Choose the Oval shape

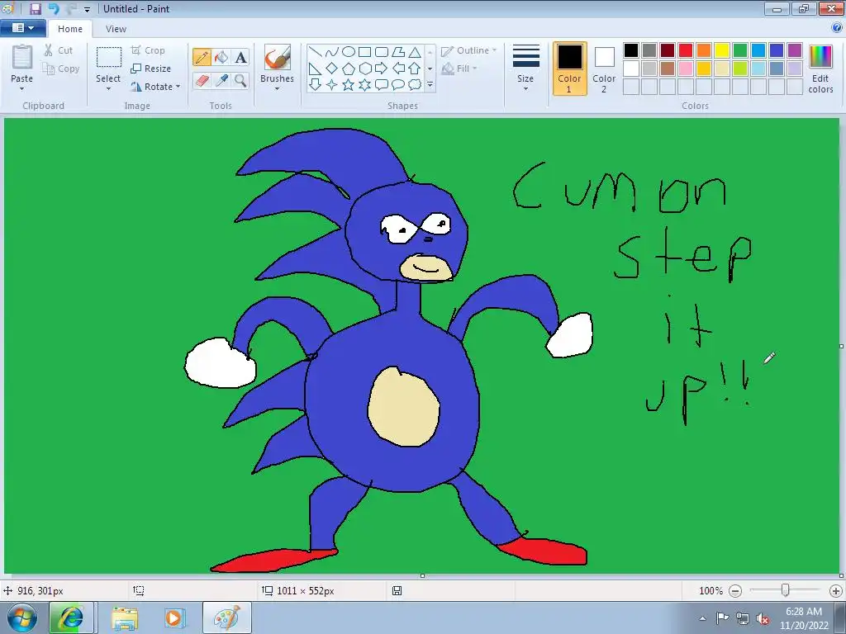point(349,52)
